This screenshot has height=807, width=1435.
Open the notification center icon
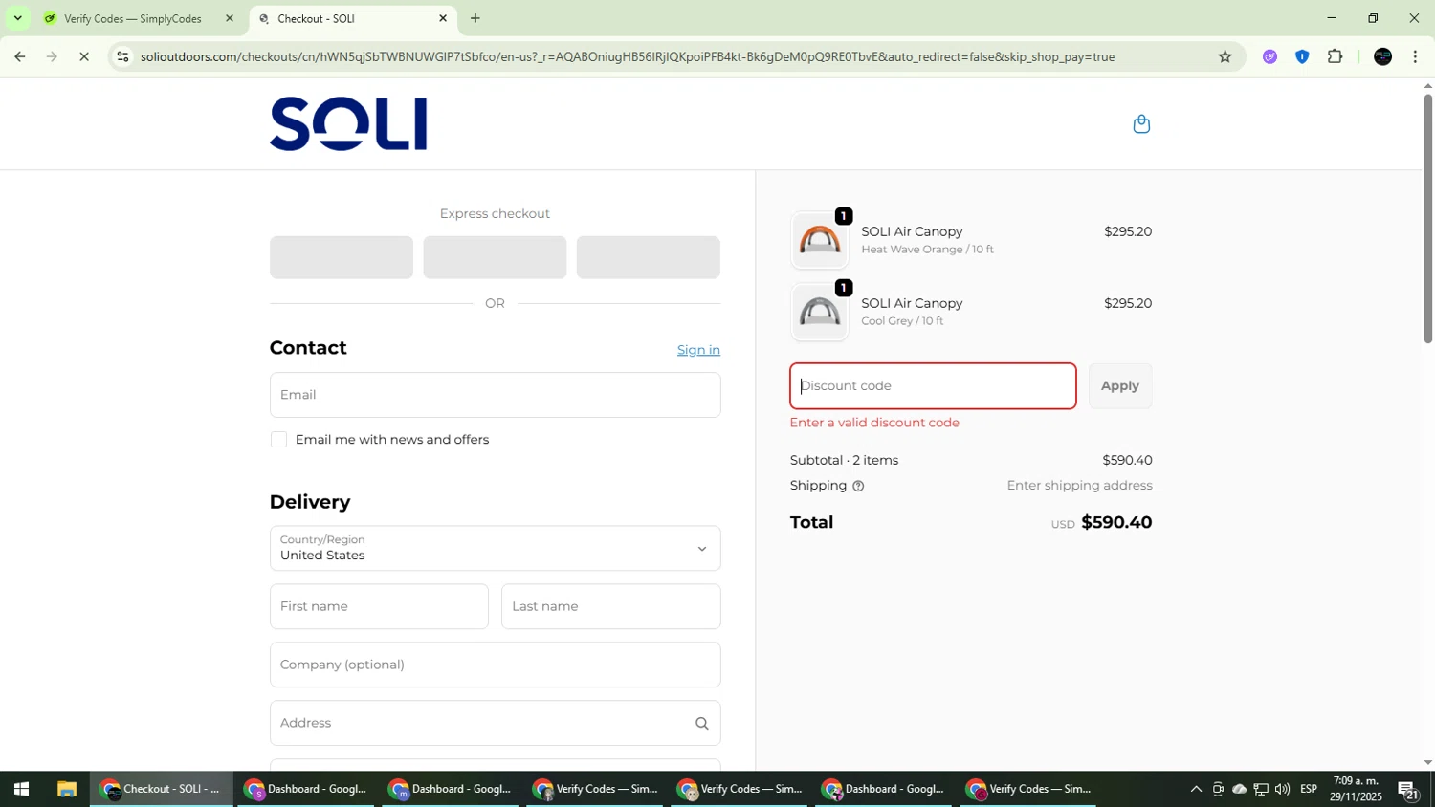point(1407,790)
